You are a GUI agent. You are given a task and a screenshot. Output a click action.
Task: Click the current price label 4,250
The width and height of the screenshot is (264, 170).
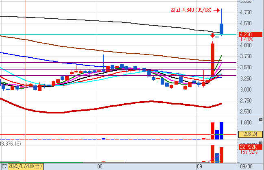(x=251, y=34)
